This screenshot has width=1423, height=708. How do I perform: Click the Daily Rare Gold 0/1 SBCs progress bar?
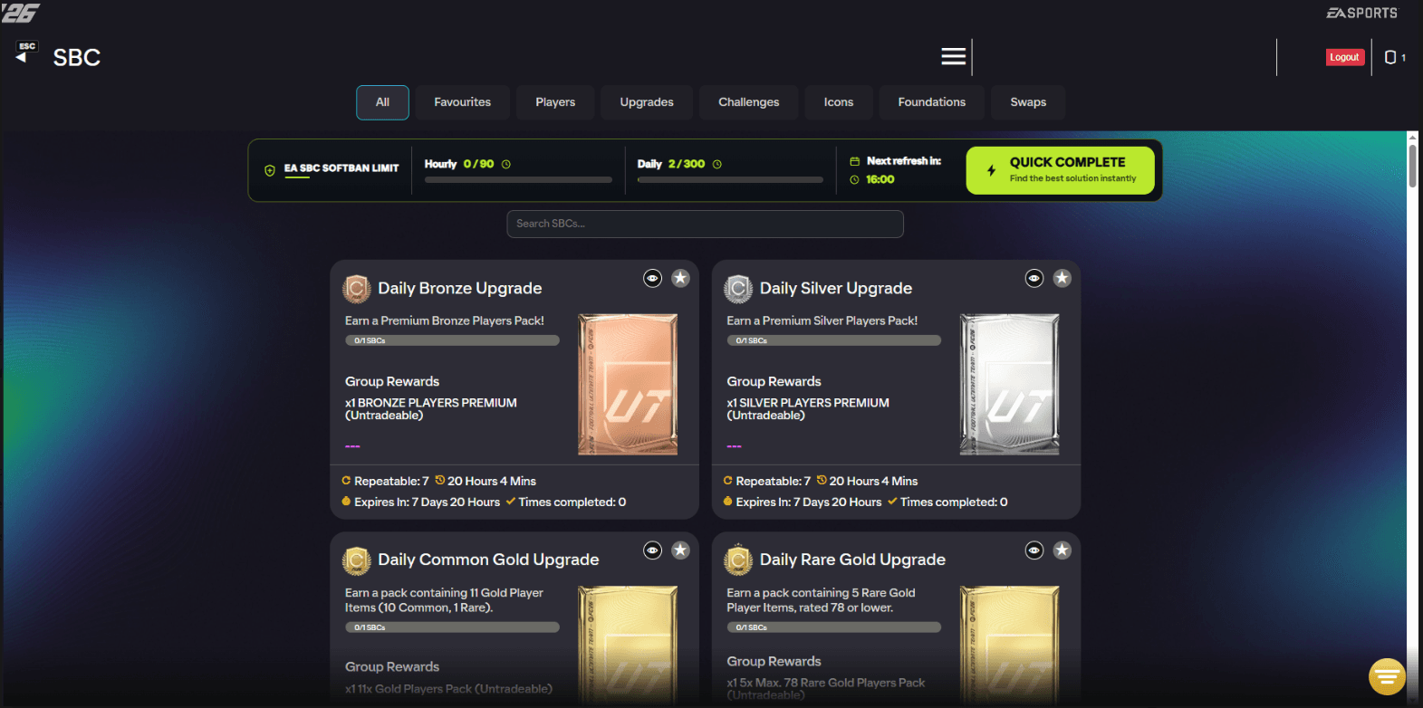833,627
